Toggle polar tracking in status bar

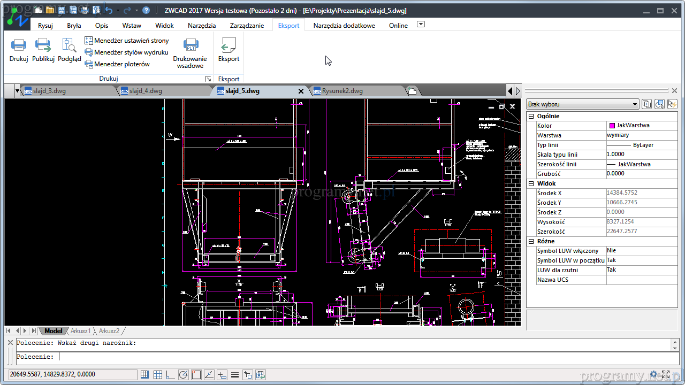184,375
